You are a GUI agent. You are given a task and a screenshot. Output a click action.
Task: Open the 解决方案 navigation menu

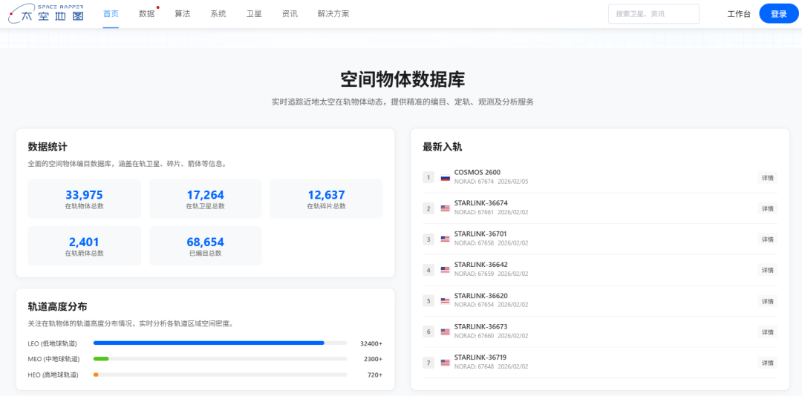click(333, 14)
